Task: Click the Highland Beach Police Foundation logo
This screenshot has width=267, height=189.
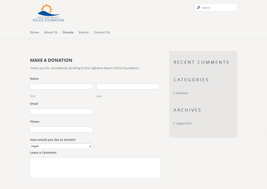Action: pos(48,13)
